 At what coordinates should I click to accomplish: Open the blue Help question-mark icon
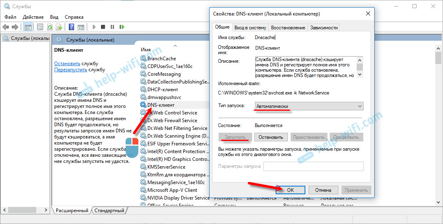tap(71, 27)
